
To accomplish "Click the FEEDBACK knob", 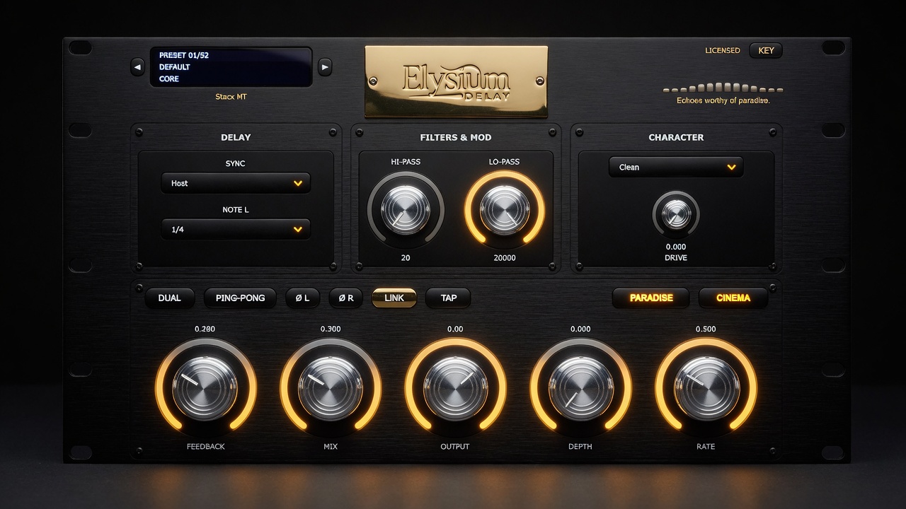I will point(205,388).
